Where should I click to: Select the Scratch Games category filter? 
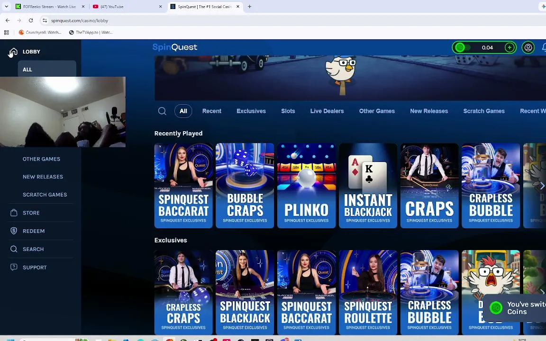click(x=483, y=111)
